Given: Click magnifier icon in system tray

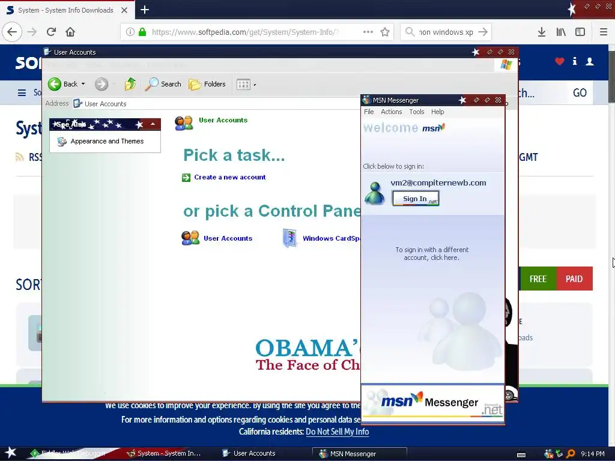Looking at the screenshot, I should [571, 454].
